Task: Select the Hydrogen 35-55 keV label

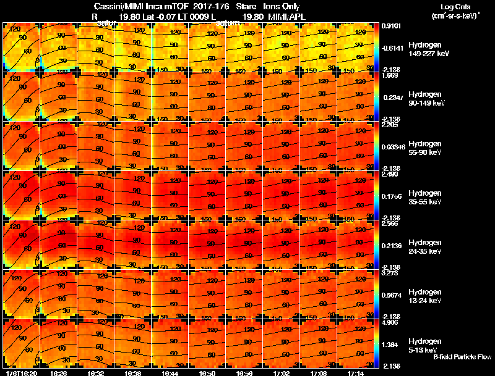Action: pyautogui.click(x=425, y=198)
